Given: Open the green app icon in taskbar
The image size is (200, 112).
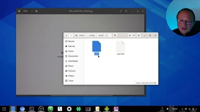Looking at the screenshot, I should tap(51, 109).
